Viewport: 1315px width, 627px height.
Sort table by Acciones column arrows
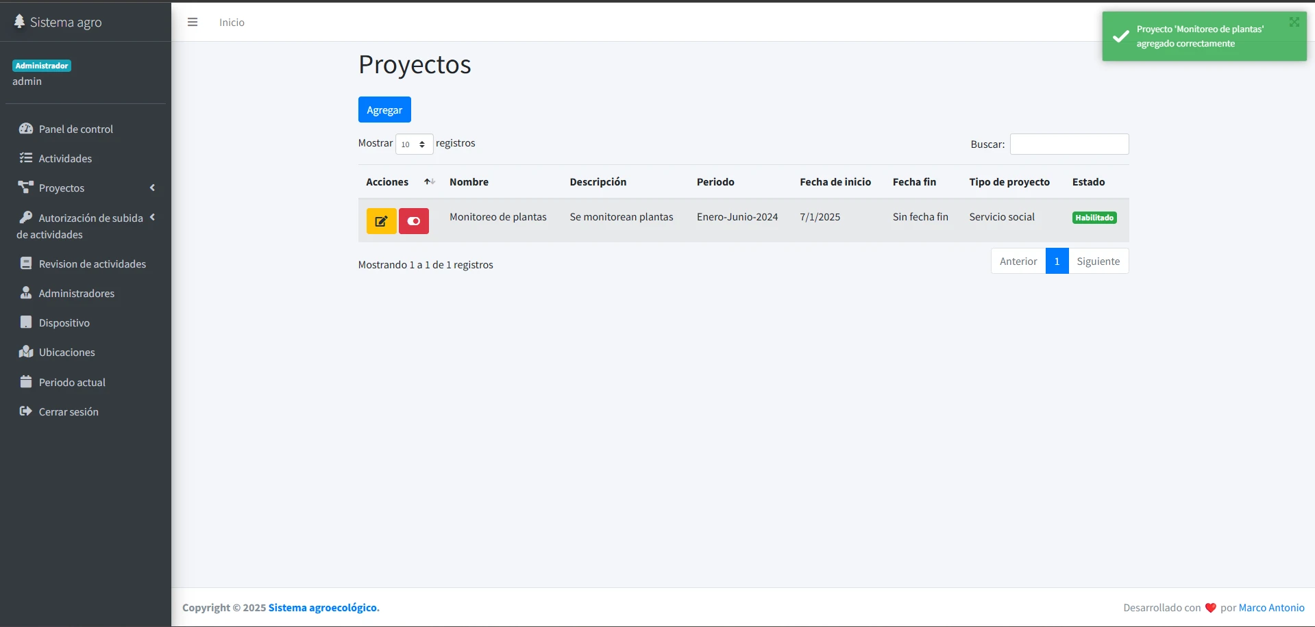pos(430,182)
